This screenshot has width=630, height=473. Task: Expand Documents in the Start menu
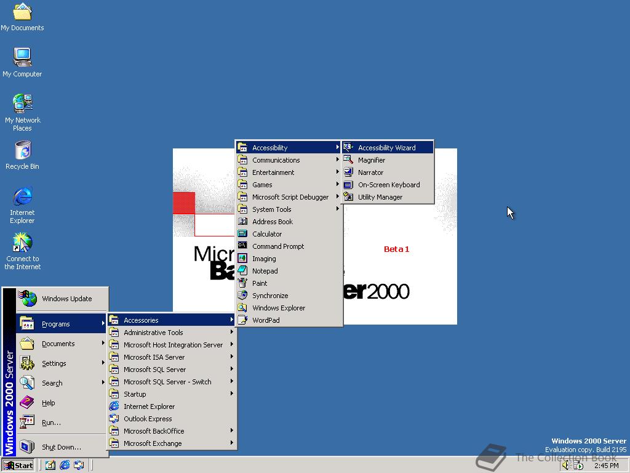[x=62, y=344]
